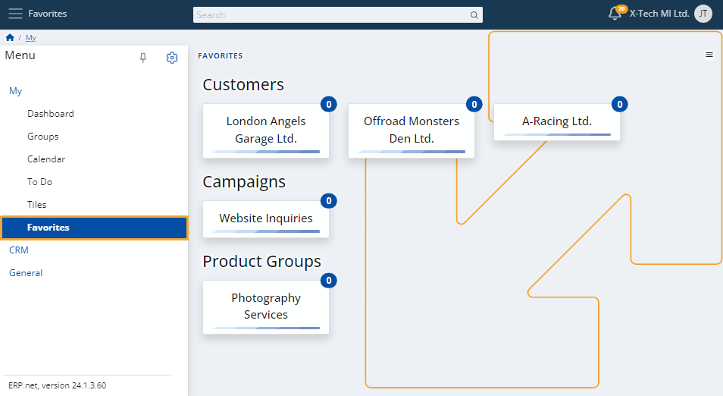The width and height of the screenshot is (723, 396).
Task: Pin the Menu side panel
Action: click(x=143, y=58)
